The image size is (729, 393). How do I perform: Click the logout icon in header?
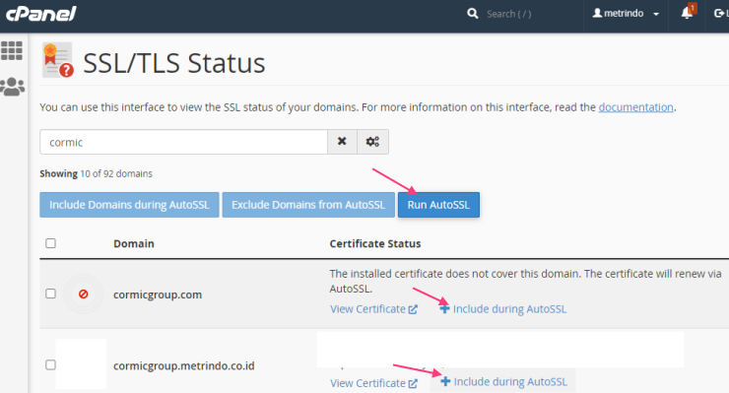(720, 14)
